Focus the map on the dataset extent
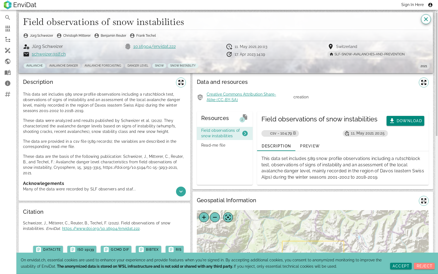The width and height of the screenshot is (438, 274). click(x=228, y=217)
